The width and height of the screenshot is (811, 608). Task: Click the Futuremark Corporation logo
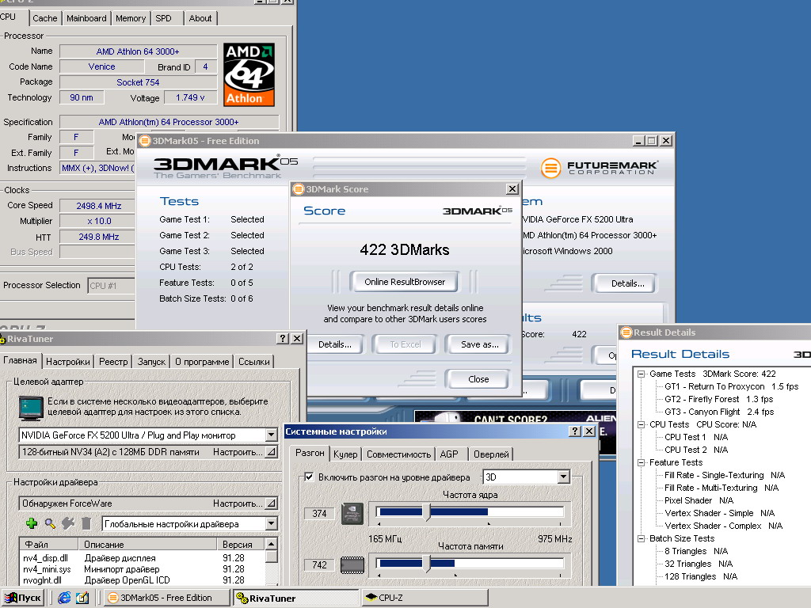point(600,168)
